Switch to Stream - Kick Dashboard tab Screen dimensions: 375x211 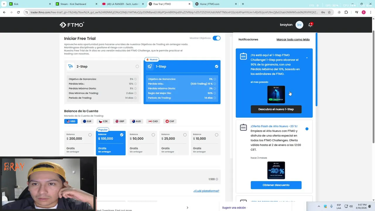[76, 4]
